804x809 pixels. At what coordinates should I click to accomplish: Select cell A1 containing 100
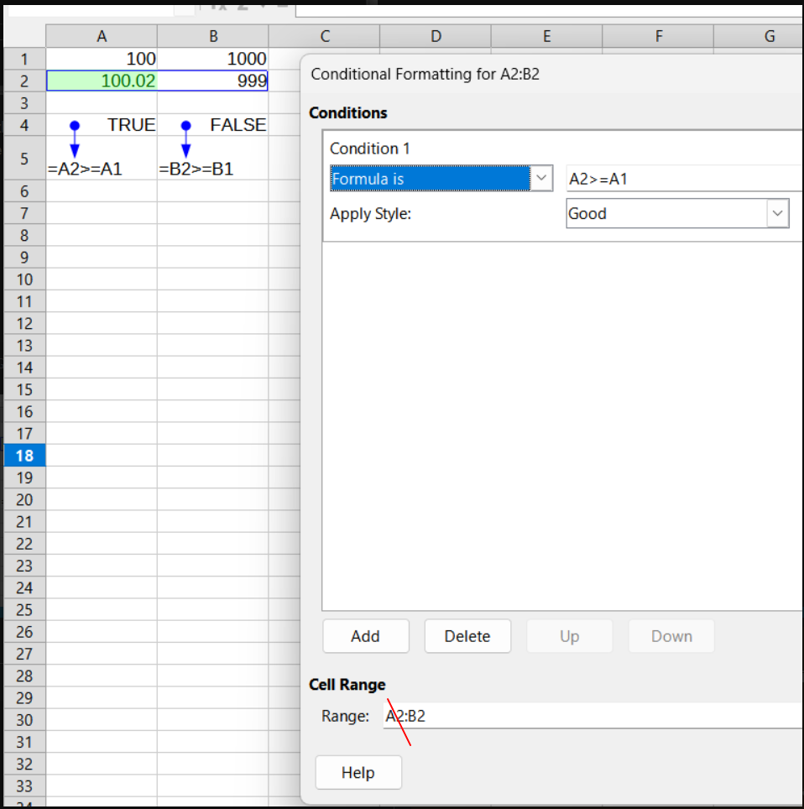point(102,59)
